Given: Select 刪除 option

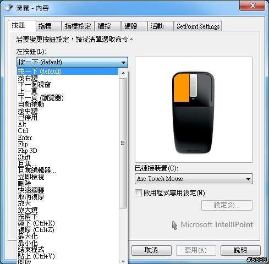Looking at the screenshot, I should (x=68, y=184).
